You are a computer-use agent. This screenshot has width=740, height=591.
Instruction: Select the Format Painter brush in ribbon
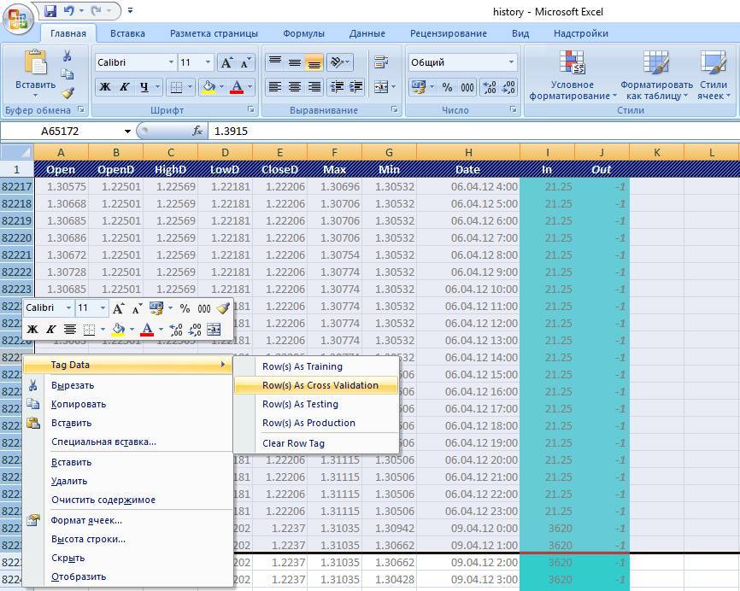click(68, 92)
